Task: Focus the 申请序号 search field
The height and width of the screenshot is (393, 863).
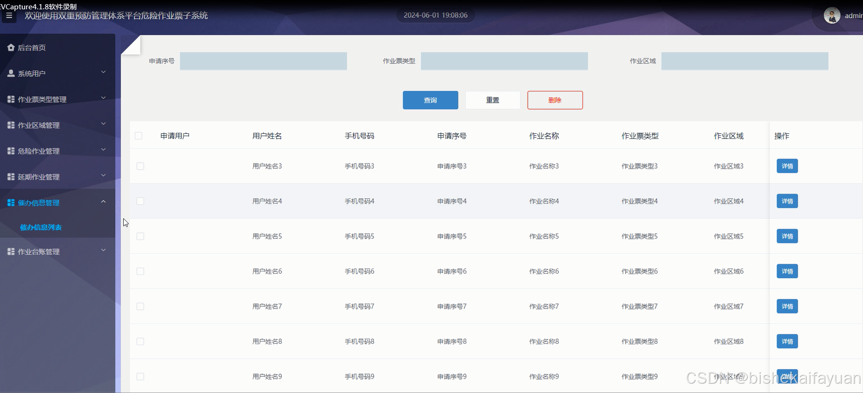Action: point(263,61)
